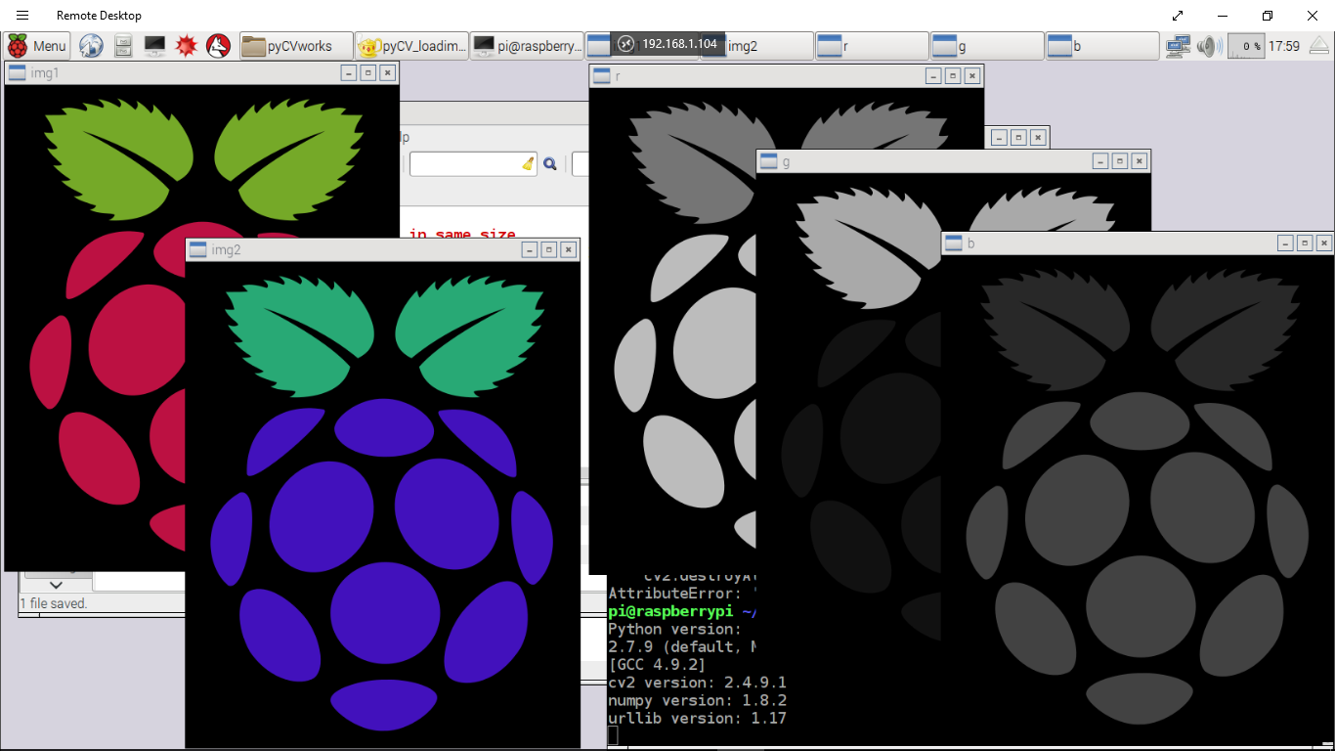Click the 192.168.1.104 connection label

click(x=679, y=44)
